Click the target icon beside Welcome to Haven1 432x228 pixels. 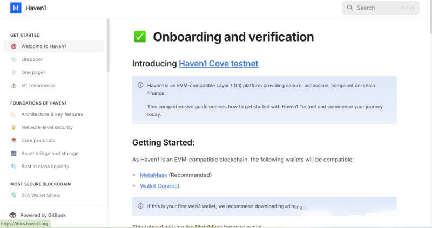tap(13, 46)
